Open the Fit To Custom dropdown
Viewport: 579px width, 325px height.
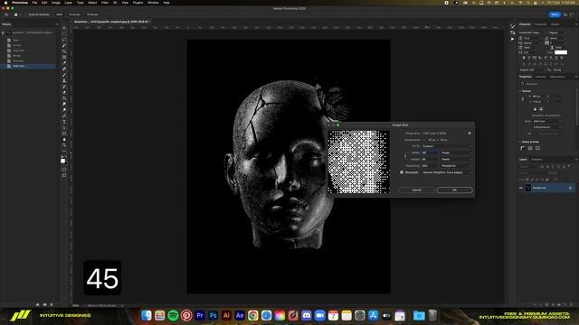[x=447, y=146]
